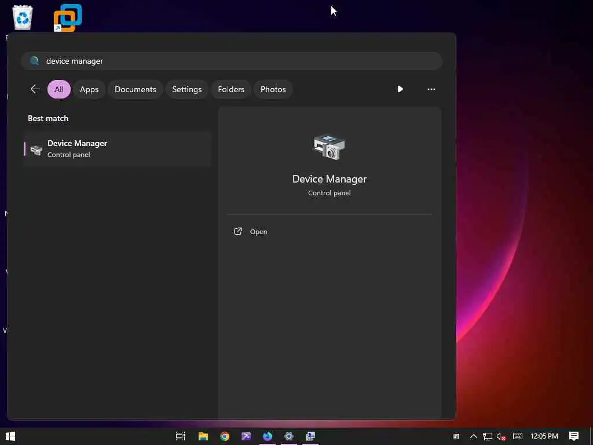Open the Recycle Bin desktop icon
This screenshot has height=445, width=593.
(23, 17)
